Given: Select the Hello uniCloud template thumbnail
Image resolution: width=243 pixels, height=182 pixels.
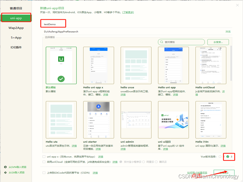Looking at the screenshot, I should point(211,65).
